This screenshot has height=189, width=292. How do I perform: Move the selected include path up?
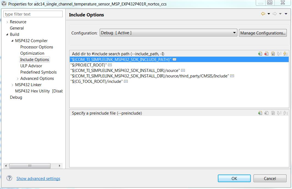point(279,54)
